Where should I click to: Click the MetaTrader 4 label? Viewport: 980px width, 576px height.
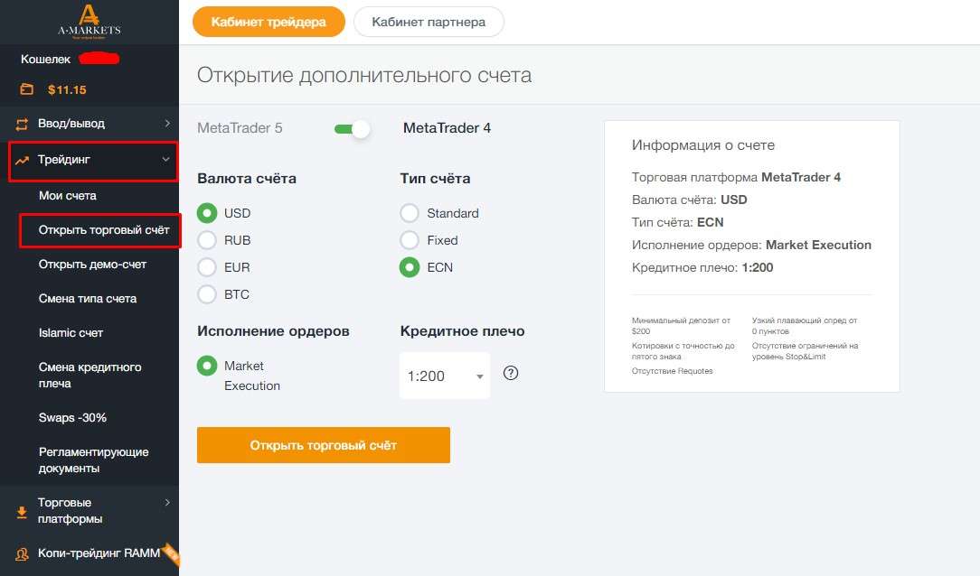click(447, 128)
